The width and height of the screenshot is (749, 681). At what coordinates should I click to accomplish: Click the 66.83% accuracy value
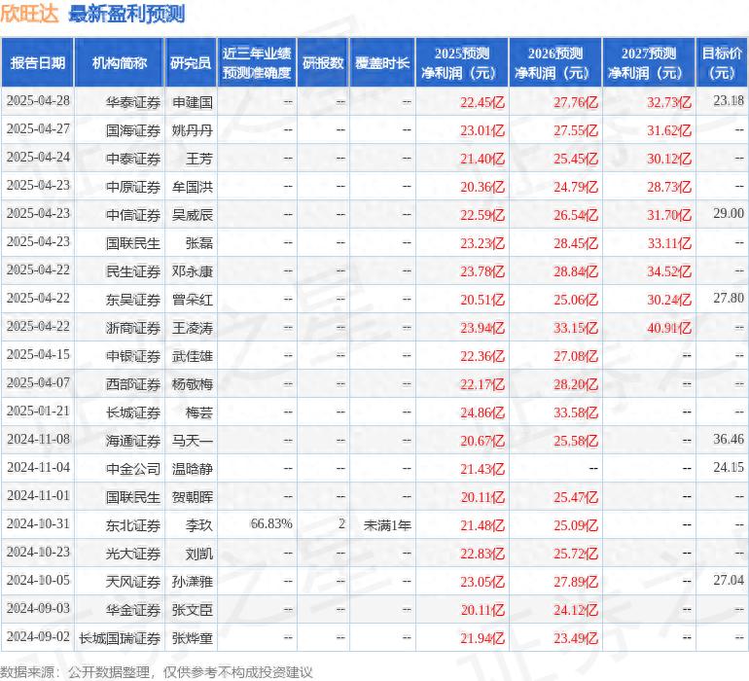pyautogui.click(x=271, y=523)
